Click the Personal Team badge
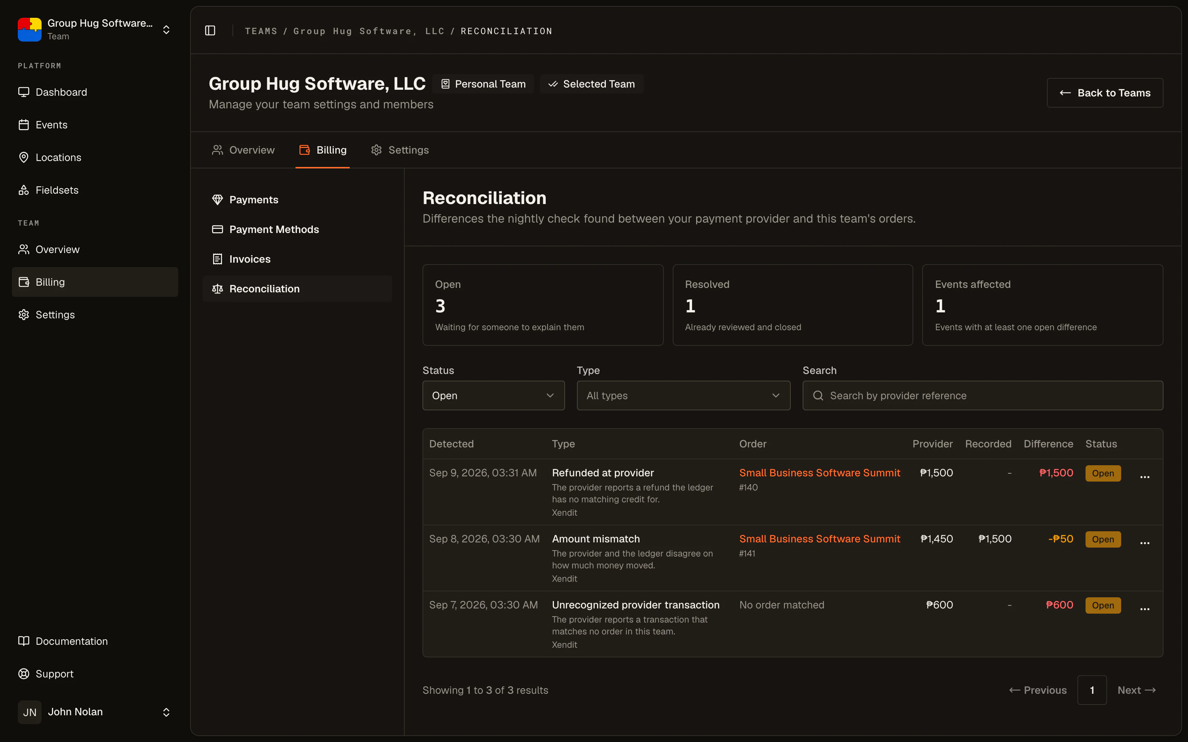 click(483, 84)
